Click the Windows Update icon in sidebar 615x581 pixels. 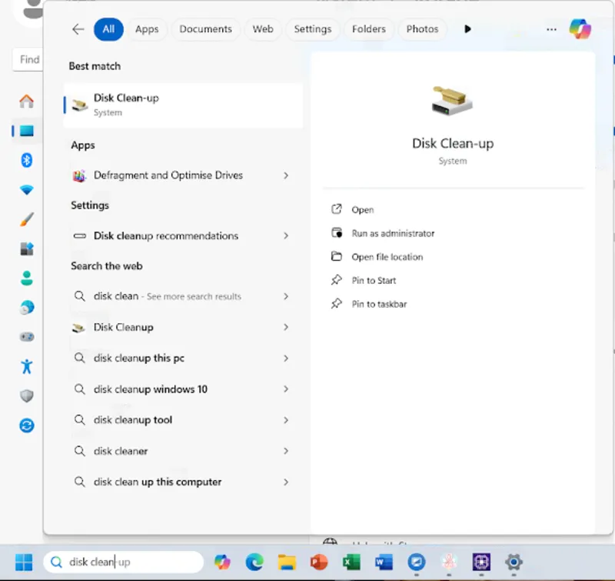click(27, 425)
